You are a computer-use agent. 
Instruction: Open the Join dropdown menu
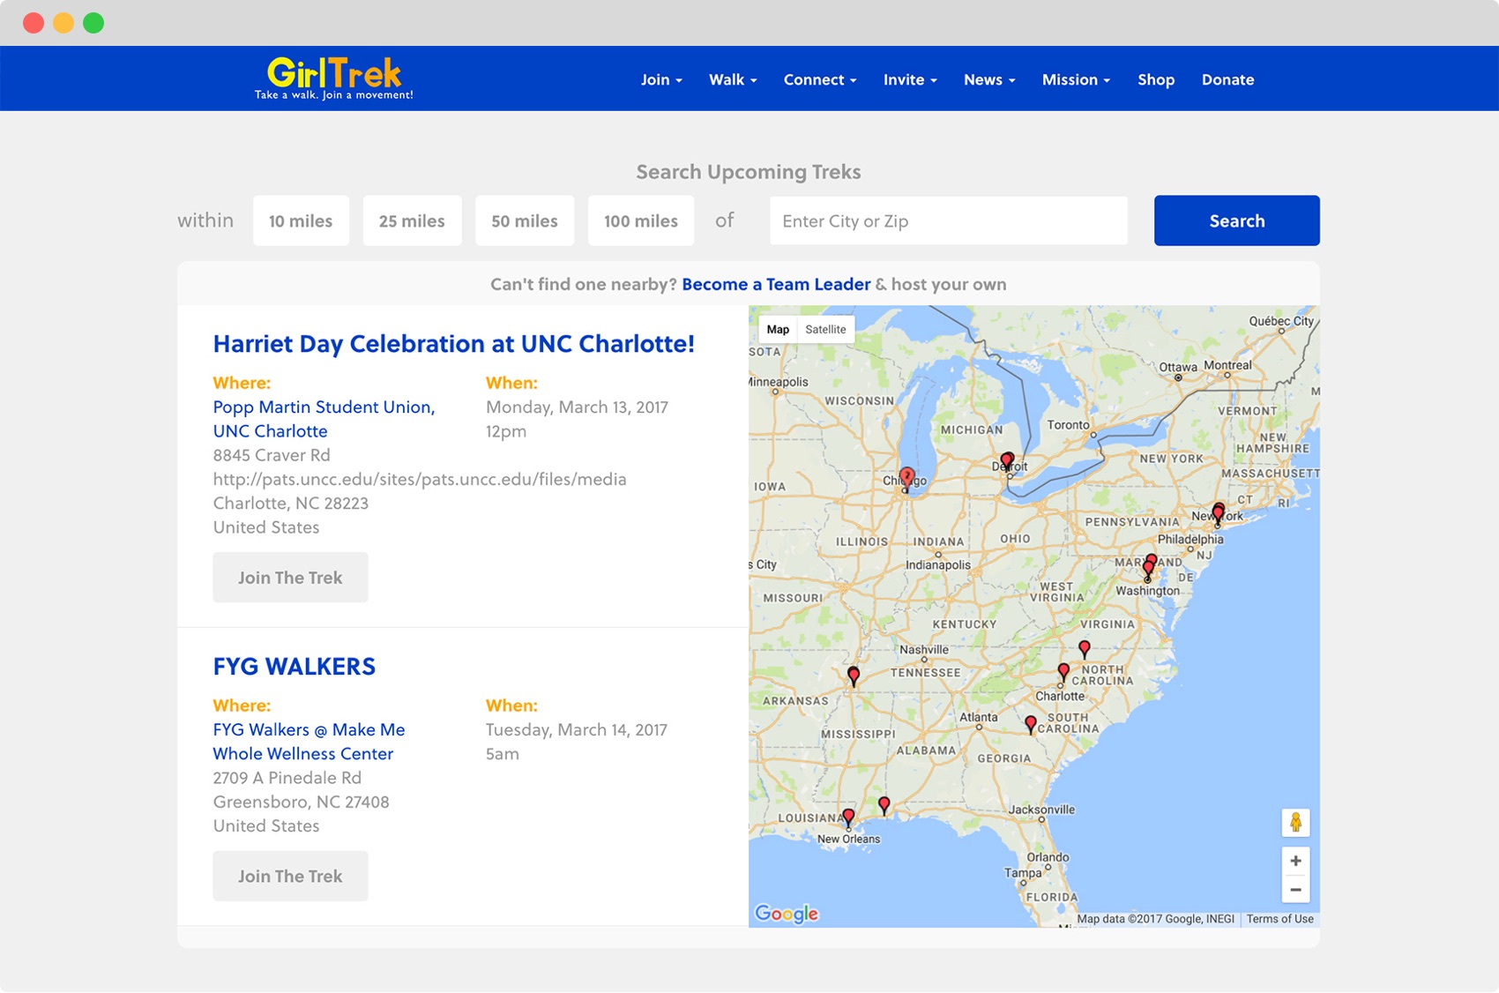tap(661, 79)
